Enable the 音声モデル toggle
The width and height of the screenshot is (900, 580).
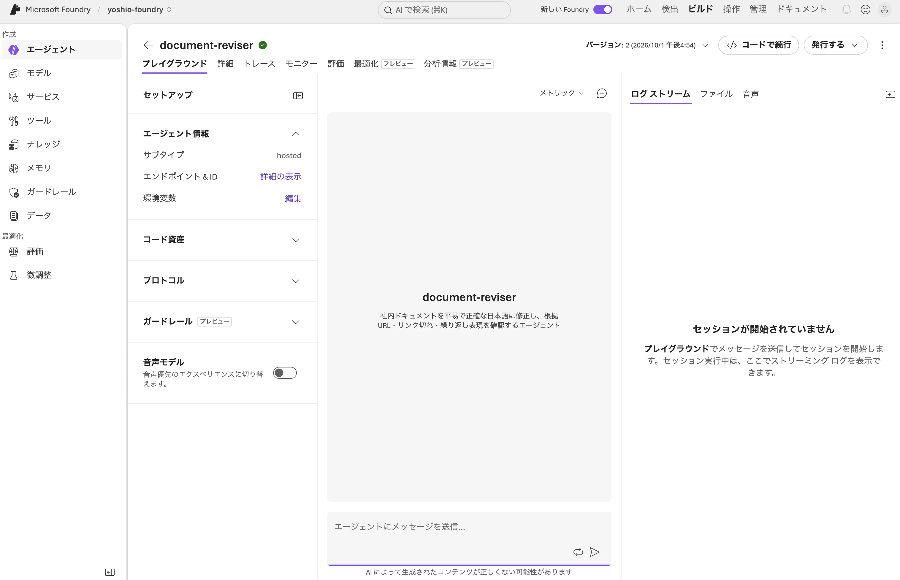tap(285, 373)
